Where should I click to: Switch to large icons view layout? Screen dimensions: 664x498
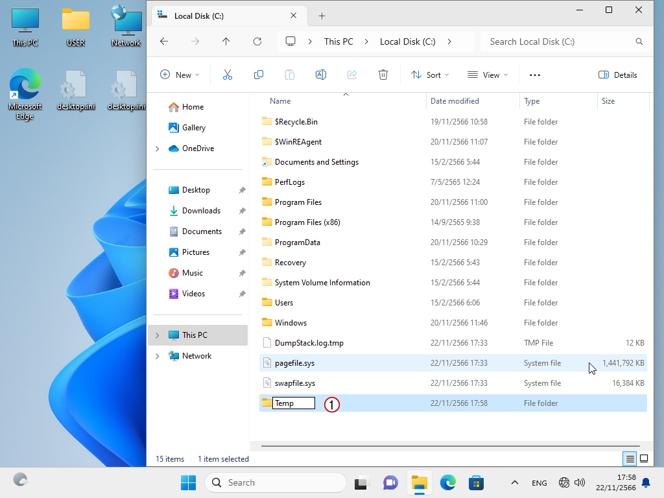point(644,458)
